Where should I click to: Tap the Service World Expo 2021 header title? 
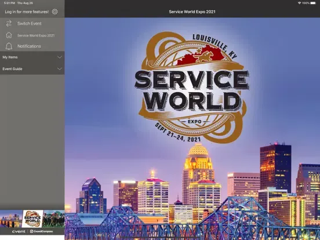coord(192,12)
